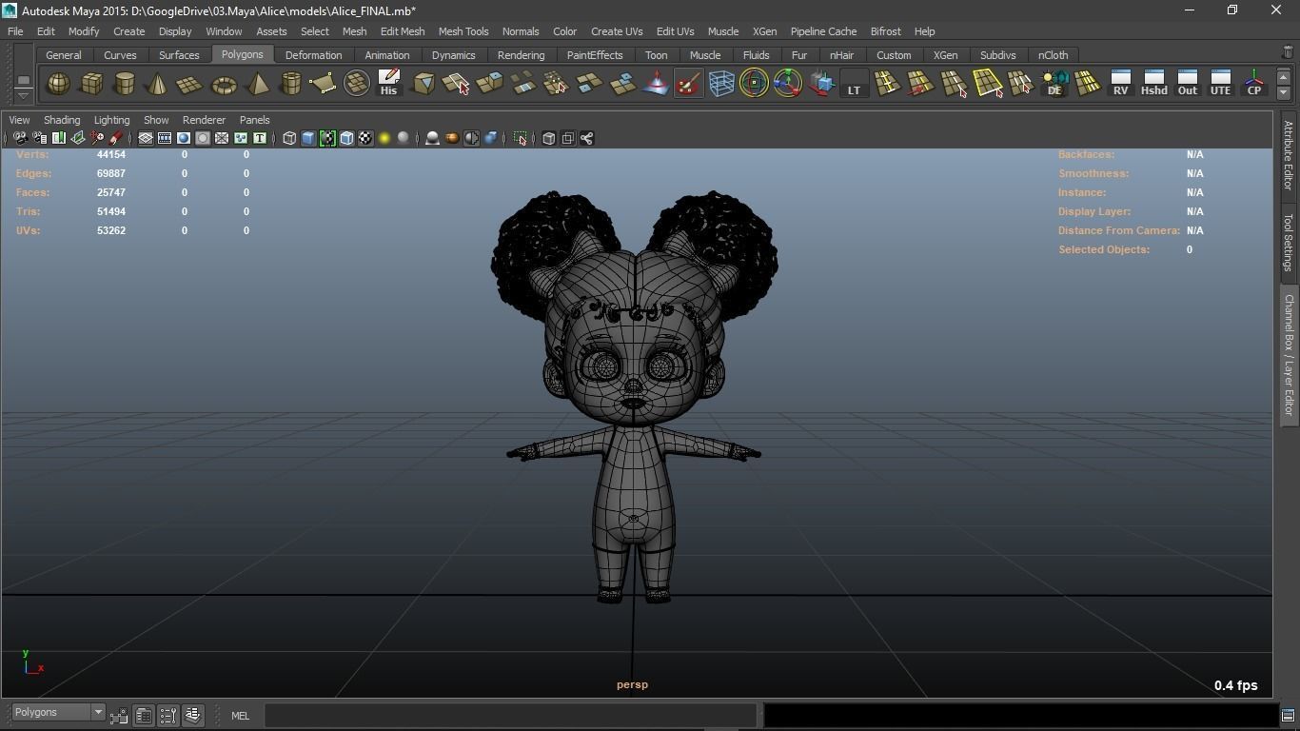The height and width of the screenshot is (731, 1300).
Task: Open the panel Lighting menu
Action: (x=111, y=120)
